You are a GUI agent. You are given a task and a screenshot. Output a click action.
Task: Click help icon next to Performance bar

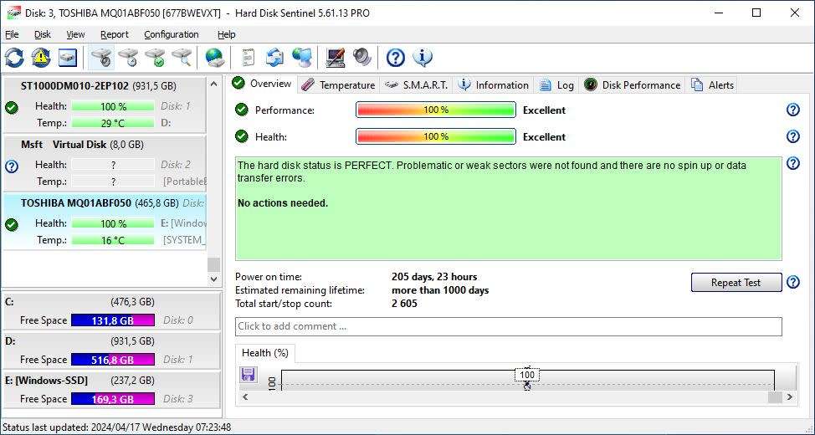793,110
